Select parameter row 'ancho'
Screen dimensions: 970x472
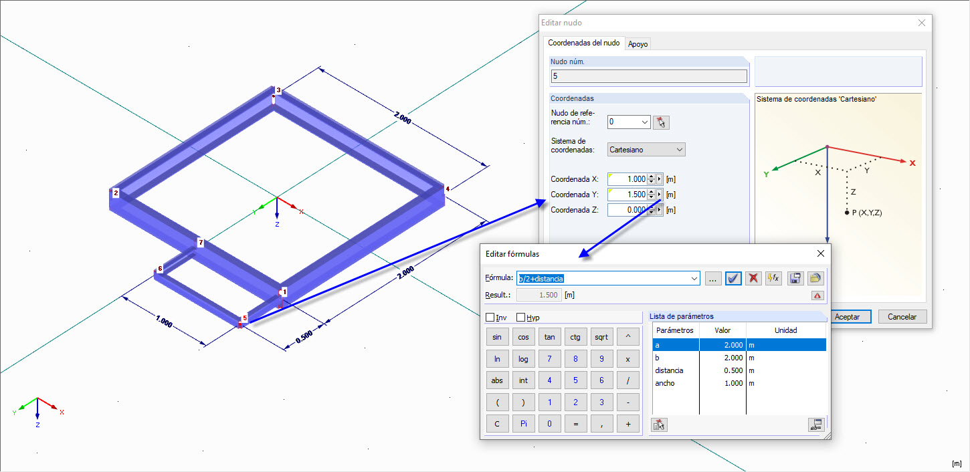[739, 383]
